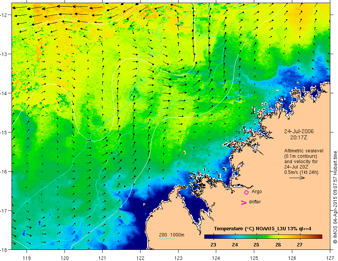The height and width of the screenshot is (261, 338).
Task: Click the 25 label on the temperature scale
Action: (256, 244)
